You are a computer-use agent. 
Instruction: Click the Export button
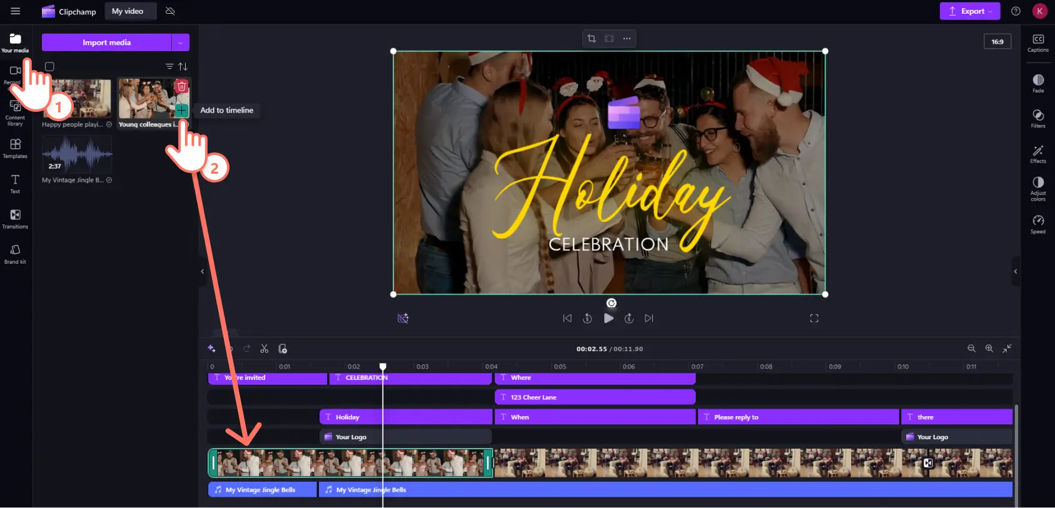[969, 11]
